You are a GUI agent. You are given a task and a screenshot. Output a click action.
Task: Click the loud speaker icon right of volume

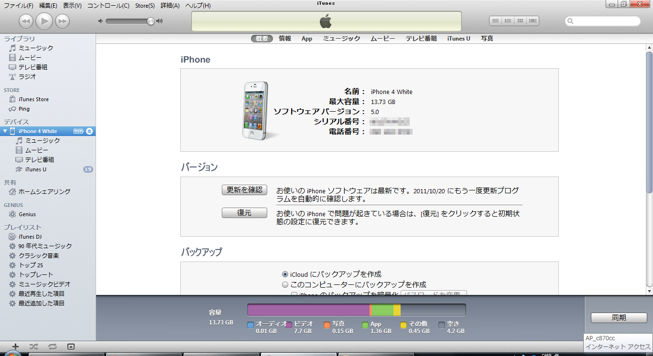[x=160, y=21]
